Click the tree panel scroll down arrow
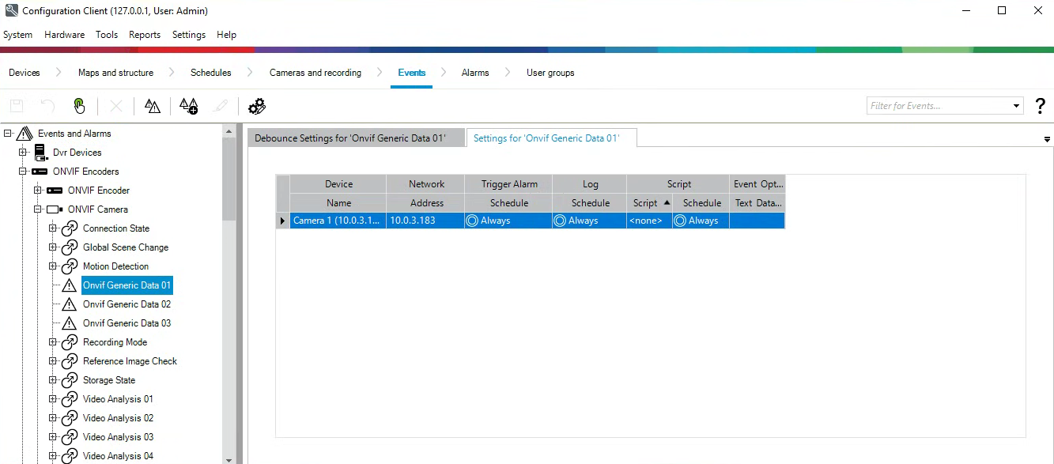The height and width of the screenshot is (464, 1054). click(x=229, y=458)
